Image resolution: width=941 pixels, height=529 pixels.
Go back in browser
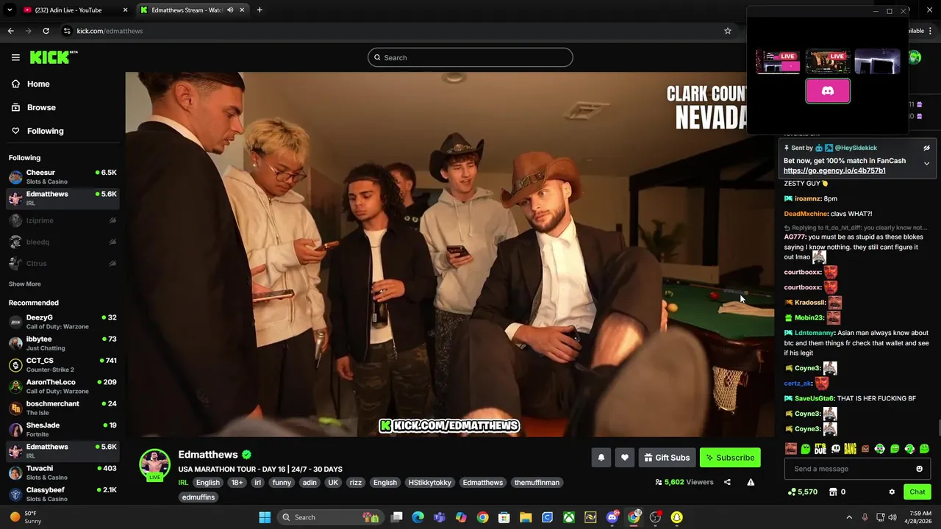coord(10,31)
